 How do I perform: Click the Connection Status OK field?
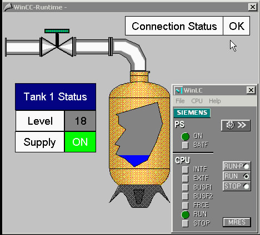tap(237, 26)
